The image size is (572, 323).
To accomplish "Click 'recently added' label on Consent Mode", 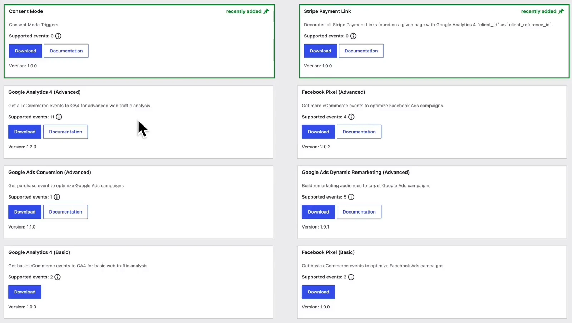I will tap(243, 11).
